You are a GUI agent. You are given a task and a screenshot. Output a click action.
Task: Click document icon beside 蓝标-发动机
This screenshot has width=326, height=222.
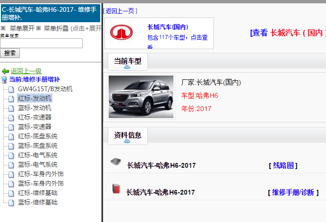[11, 108]
